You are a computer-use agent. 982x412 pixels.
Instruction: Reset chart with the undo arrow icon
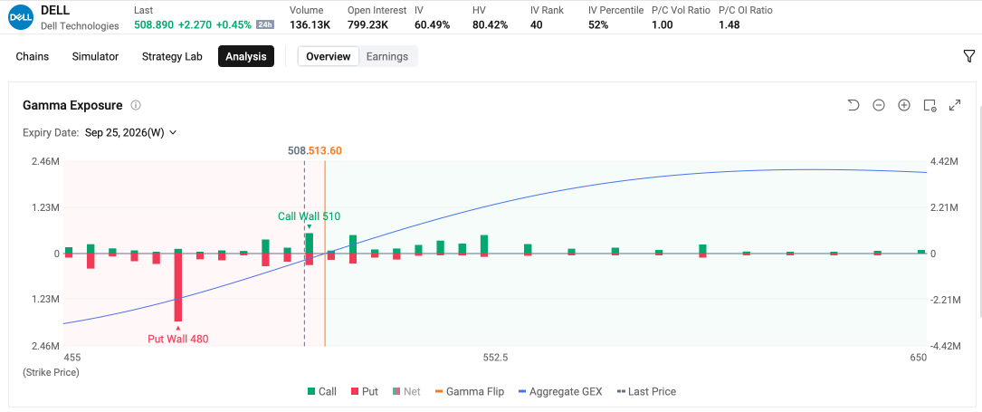[x=853, y=105]
